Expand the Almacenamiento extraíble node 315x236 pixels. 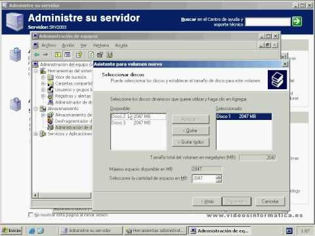point(43,115)
